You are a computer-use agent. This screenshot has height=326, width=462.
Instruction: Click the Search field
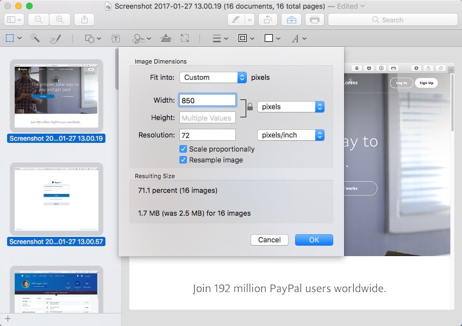coord(393,20)
